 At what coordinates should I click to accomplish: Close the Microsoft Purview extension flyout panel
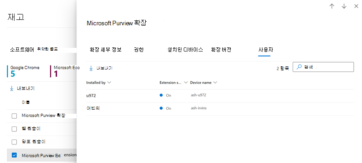click(356, 6)
